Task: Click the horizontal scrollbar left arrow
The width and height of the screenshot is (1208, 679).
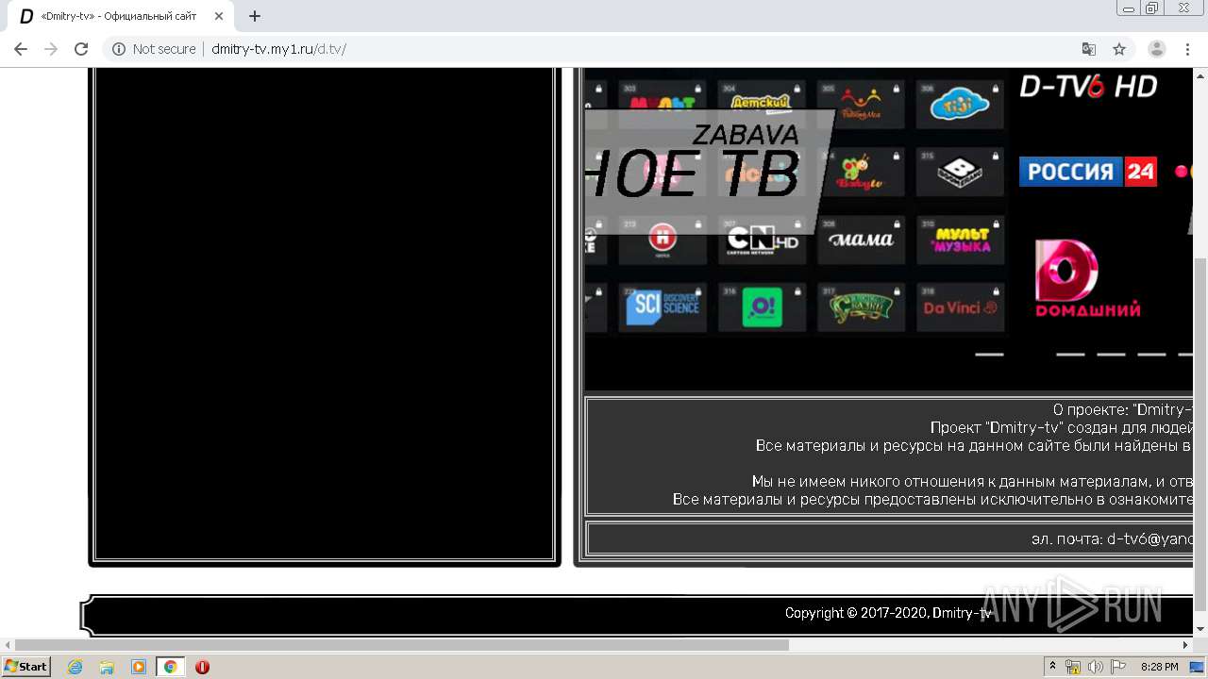Action: [7, 645]
